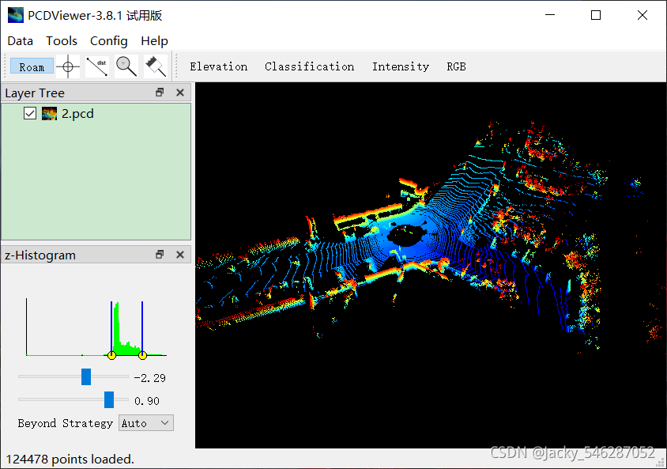Open the Data menu
667x469 pixels.
click(x=21, y=41)
